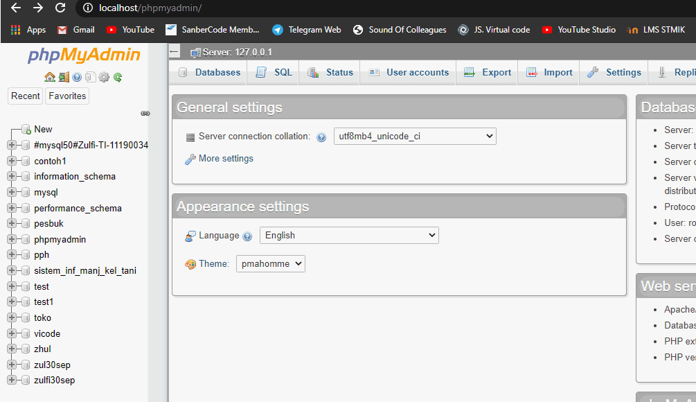
Task: Switch to the User accounts tab
Action: tap(409, 72)
